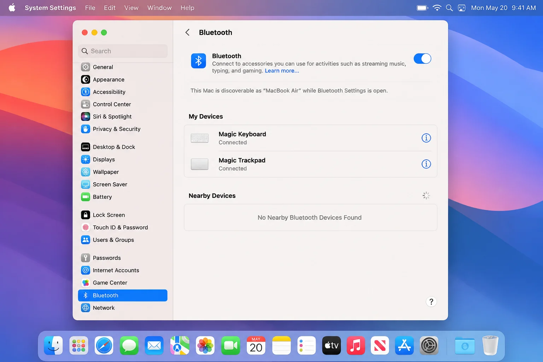Select Internet Accounts in sidebar
543x362 pixels.
(x=123, y=270)
